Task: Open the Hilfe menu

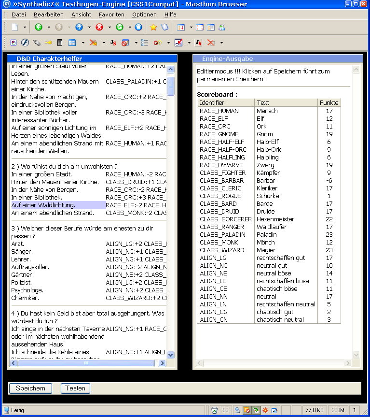Action: (170, 14)
